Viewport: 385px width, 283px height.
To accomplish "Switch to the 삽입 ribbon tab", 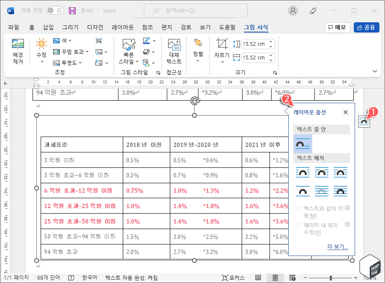I will 49,27.
